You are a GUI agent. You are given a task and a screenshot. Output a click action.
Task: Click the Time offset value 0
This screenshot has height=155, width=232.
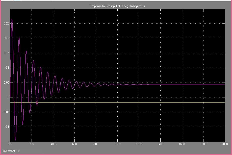[x=19, y=151]
